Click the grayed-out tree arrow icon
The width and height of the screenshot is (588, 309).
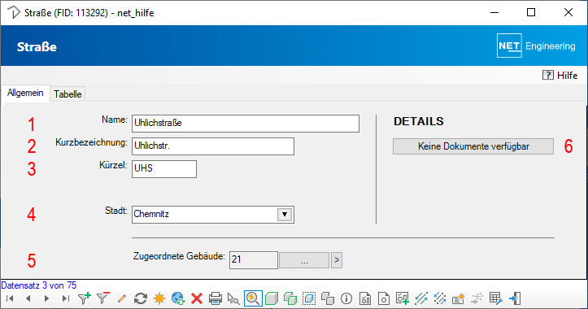click(477, 298)
